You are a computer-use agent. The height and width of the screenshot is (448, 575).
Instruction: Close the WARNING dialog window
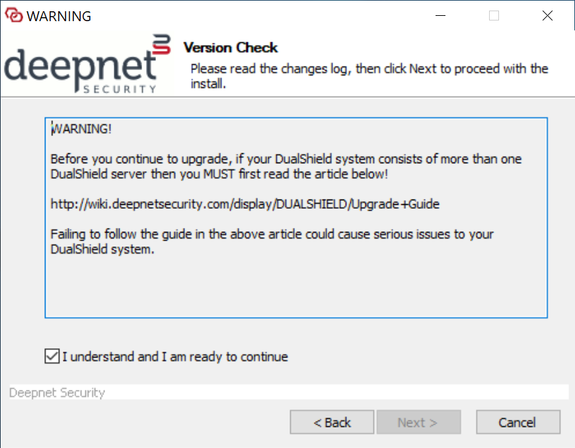[547, 16]
